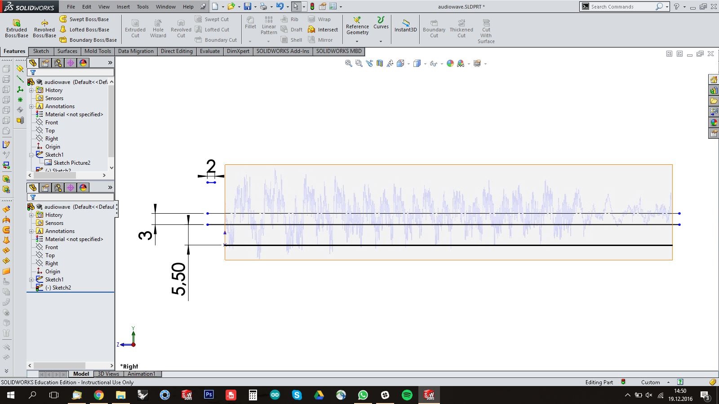Open Reference Geometry tool

pos(357,26)
